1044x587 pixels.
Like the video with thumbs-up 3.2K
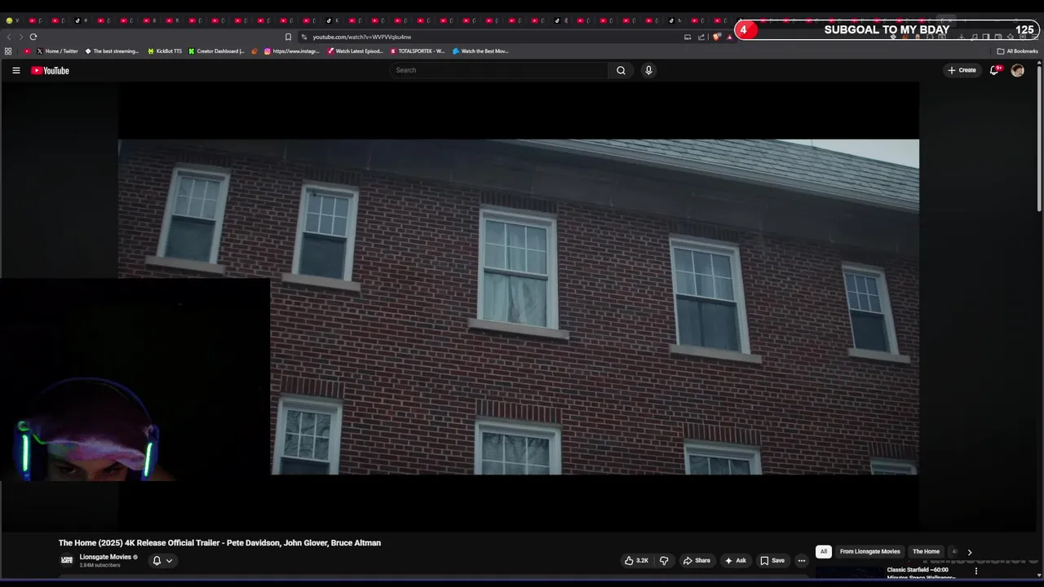[636, 560]
